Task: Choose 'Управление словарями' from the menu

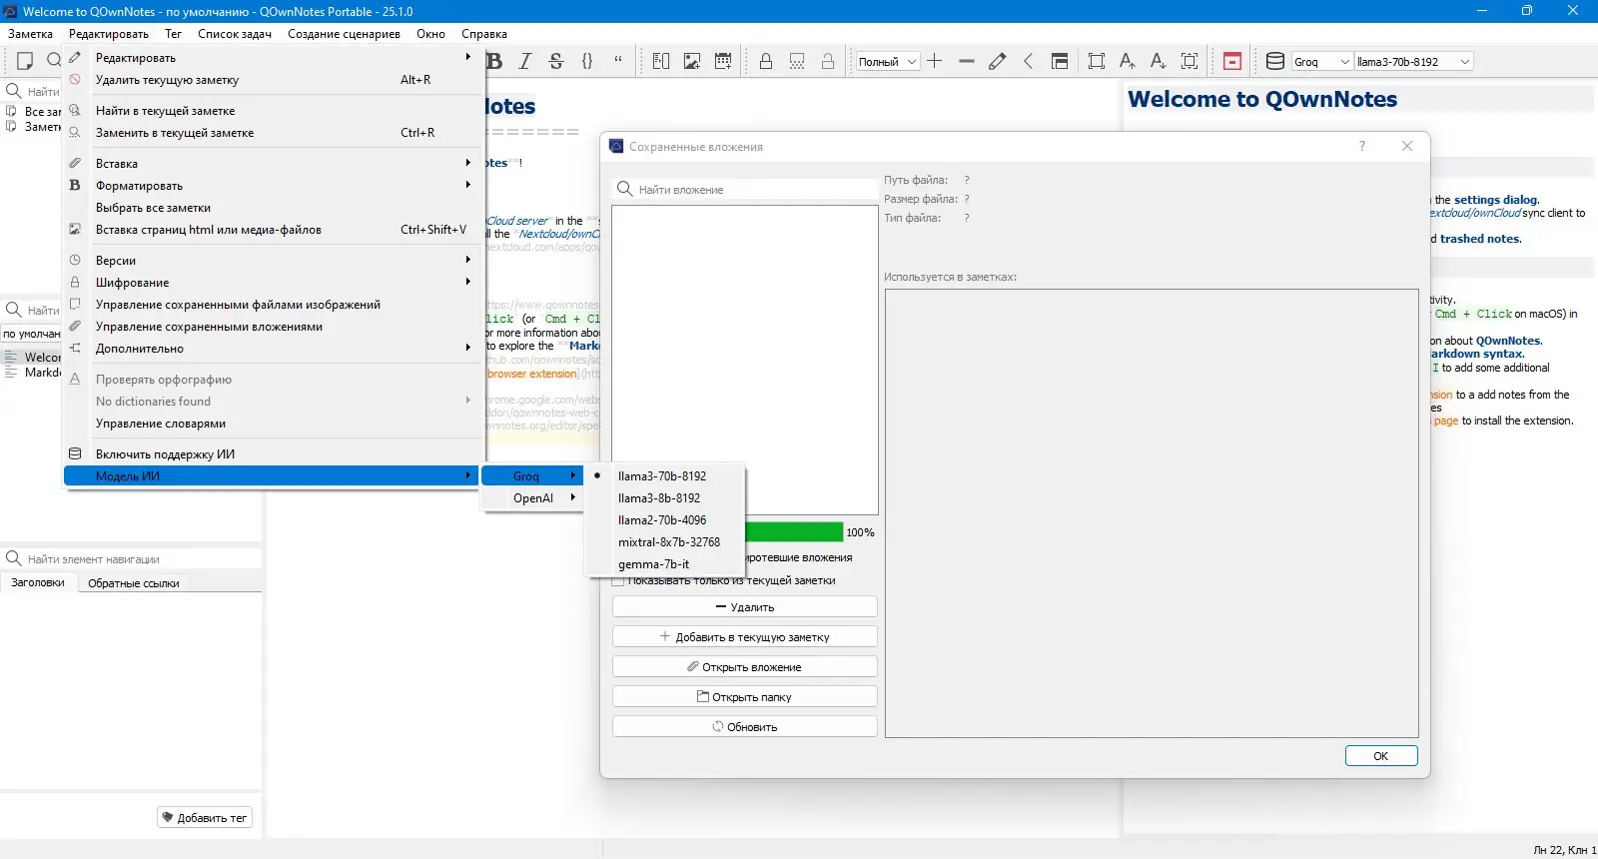Action: point(273,423)
